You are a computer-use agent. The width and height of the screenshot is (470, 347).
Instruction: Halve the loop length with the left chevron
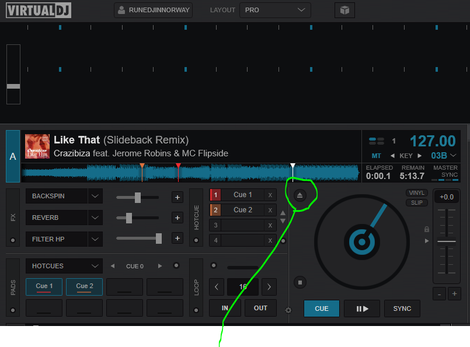[x=217, y=287]
